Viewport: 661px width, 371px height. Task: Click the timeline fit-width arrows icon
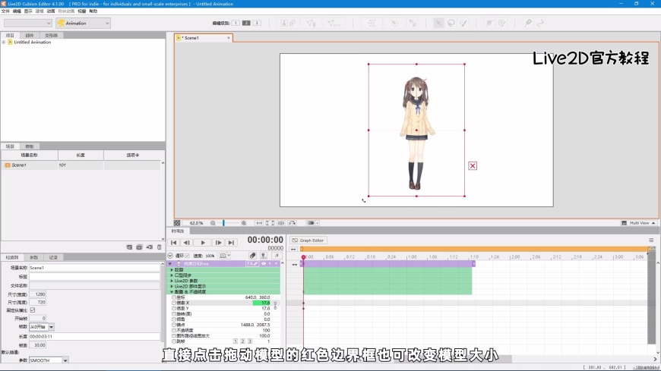pyautogui.click(x=293, y=250)
